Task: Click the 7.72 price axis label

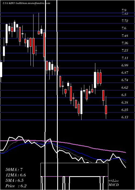Action: [125, 21]
